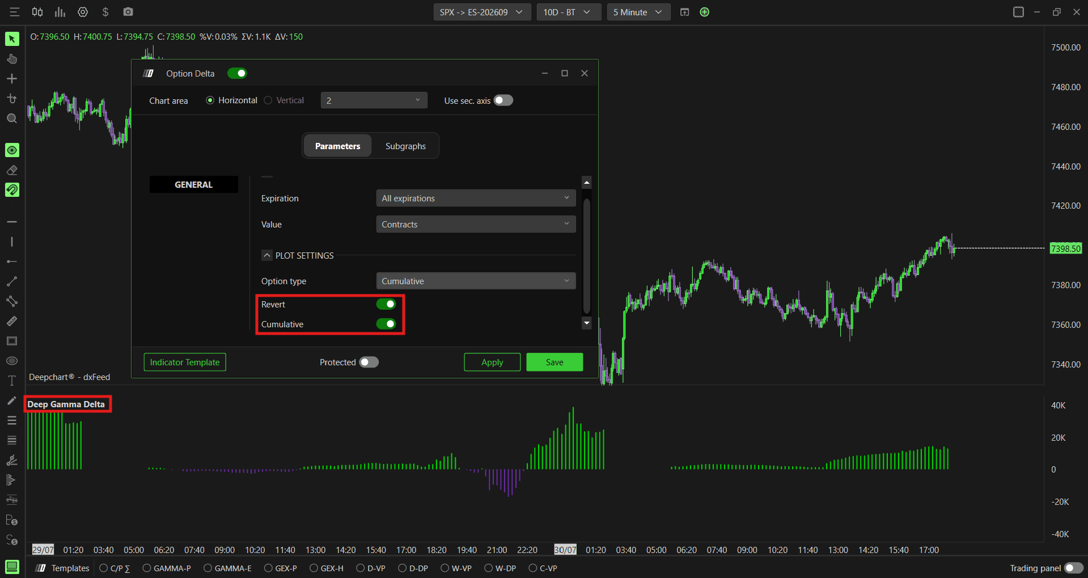Screen dimensions: 1088x578
Task: Open the Value Contracts dropdown
Action: 476,224
